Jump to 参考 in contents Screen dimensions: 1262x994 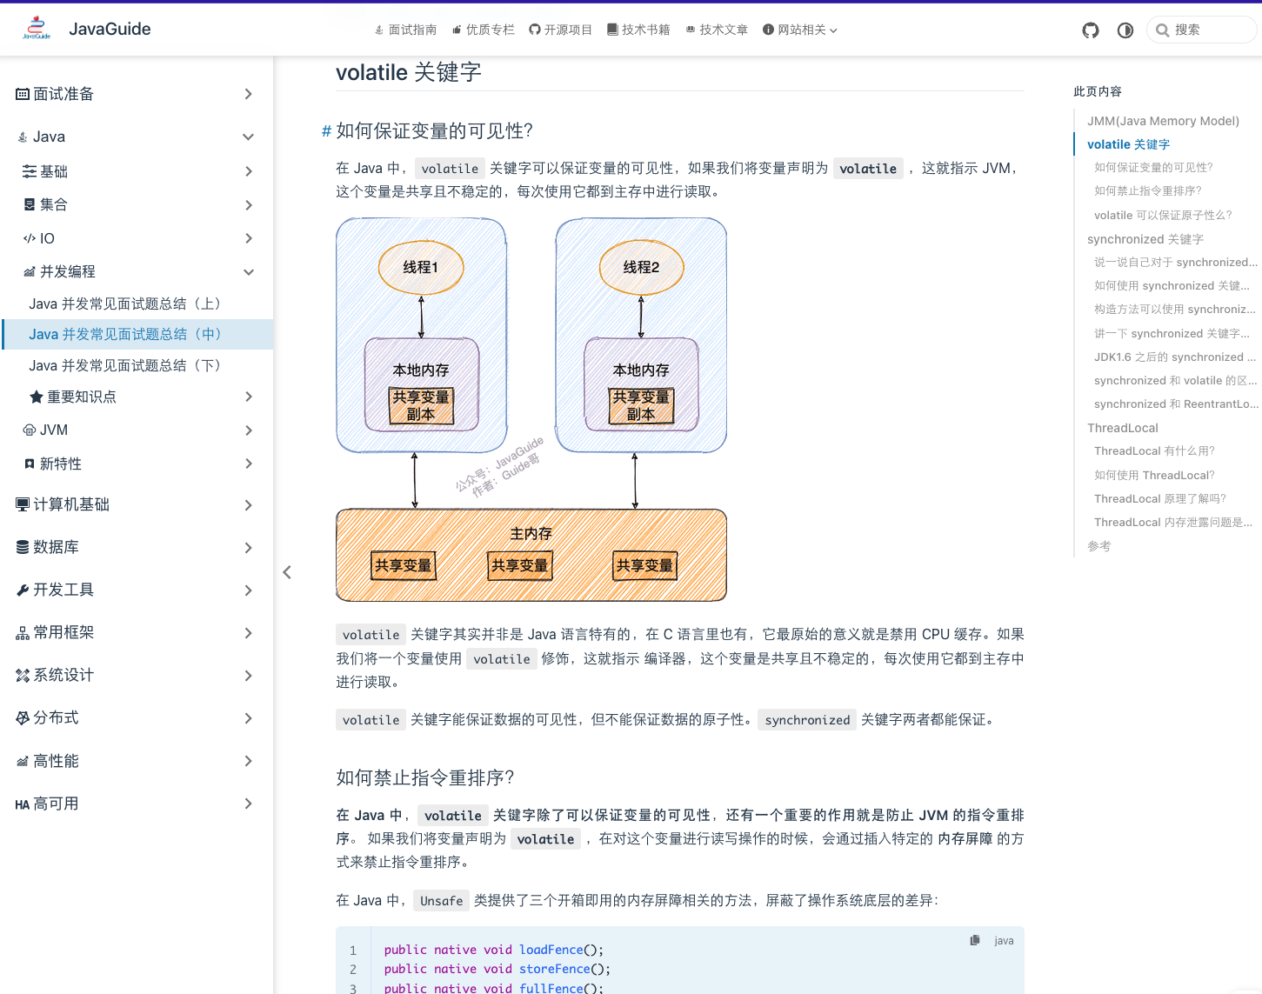coord(1098,546)
